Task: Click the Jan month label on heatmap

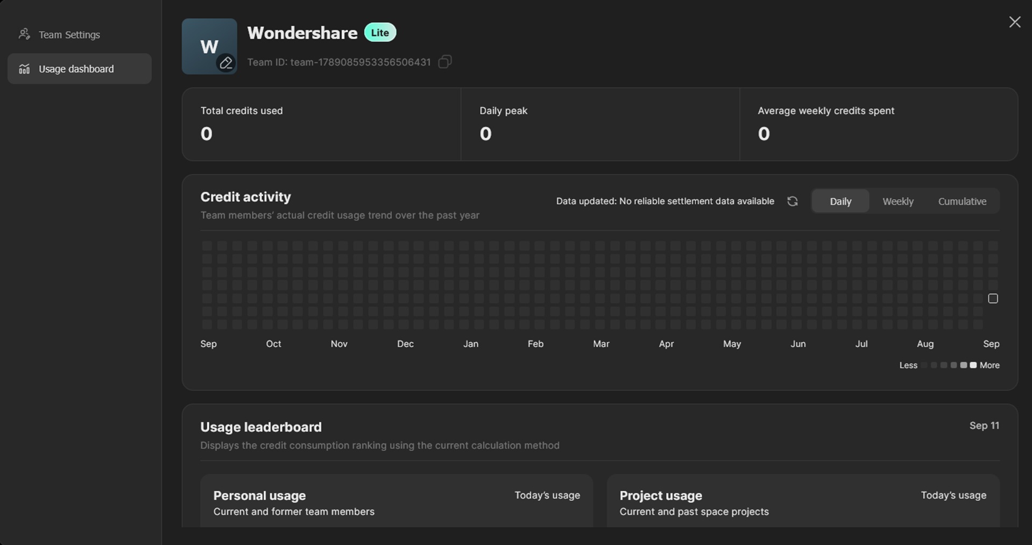Action: (471, 344)
